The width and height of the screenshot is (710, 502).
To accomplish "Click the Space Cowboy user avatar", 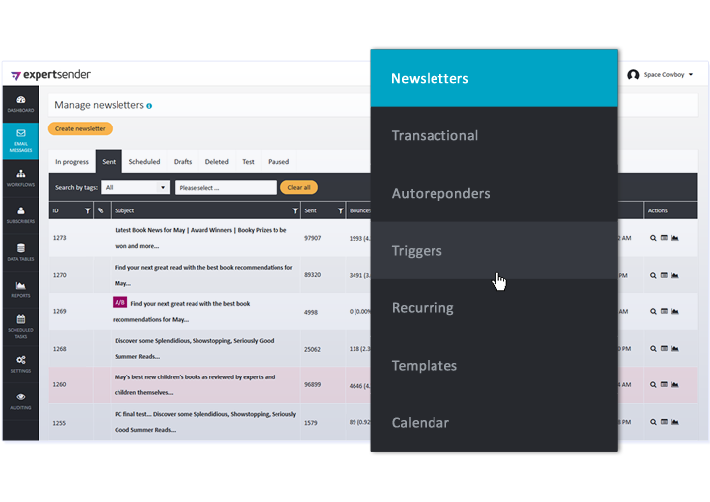I will [633, 75].
